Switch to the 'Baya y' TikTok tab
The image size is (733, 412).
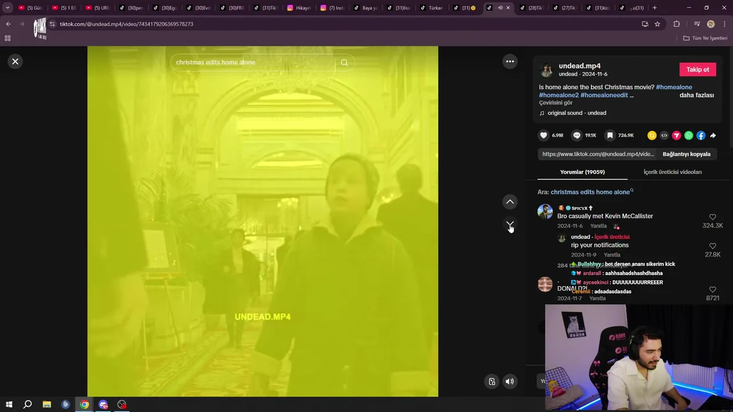365,7
